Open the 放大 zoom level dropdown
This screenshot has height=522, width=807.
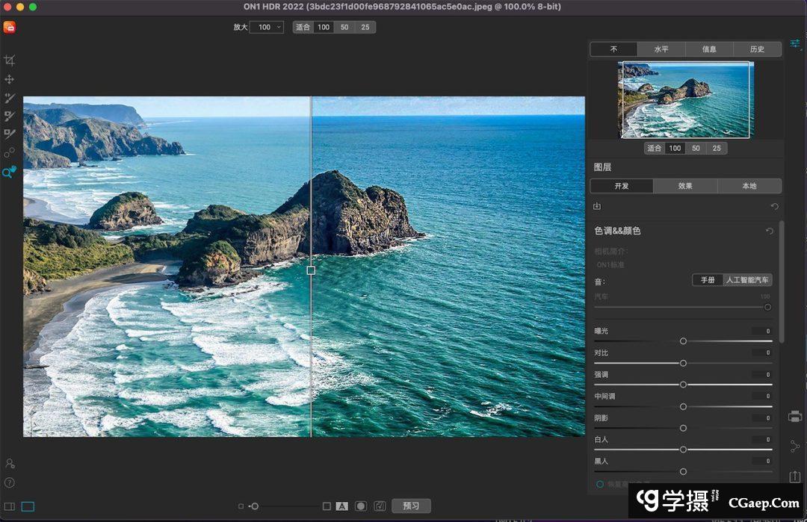pyautogui.click(x=267, y=27)
